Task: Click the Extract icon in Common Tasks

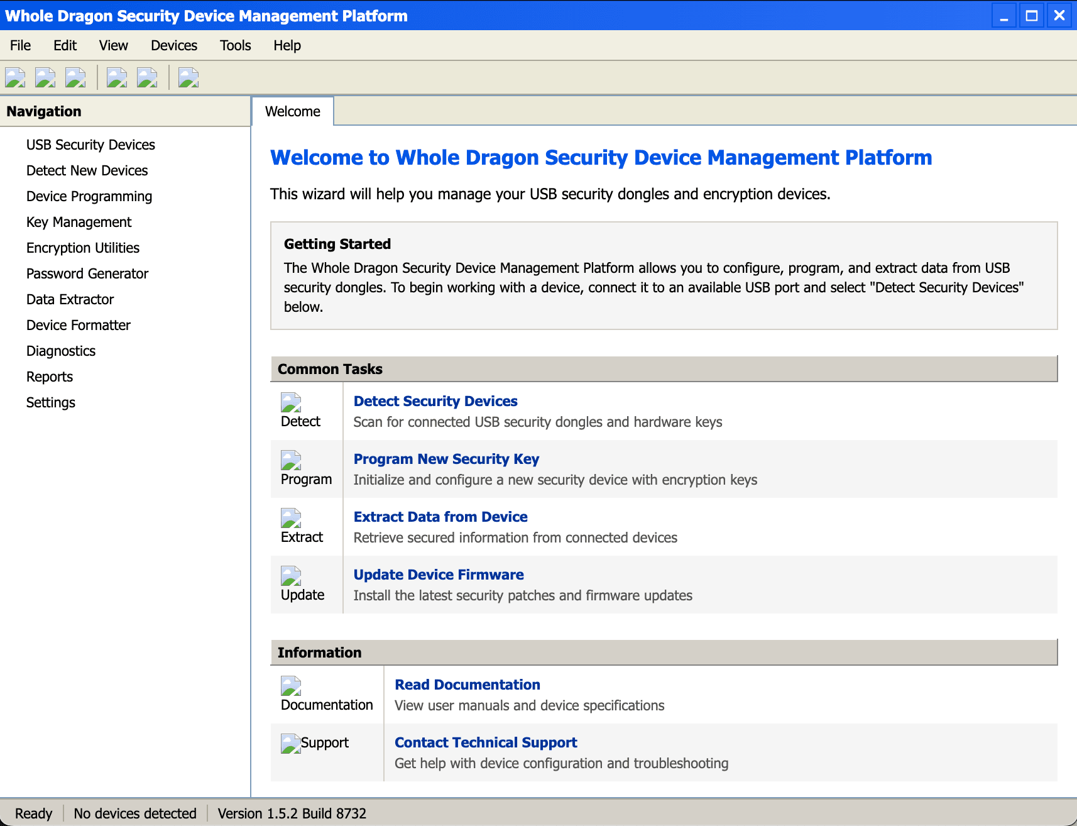Action: click(x=291, y=518)
